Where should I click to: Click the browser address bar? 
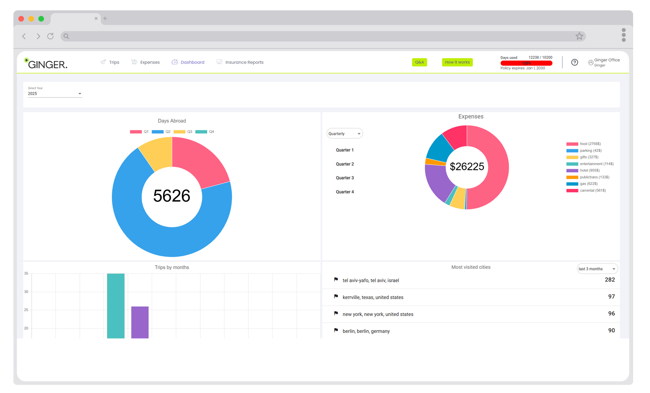point(321,36)
